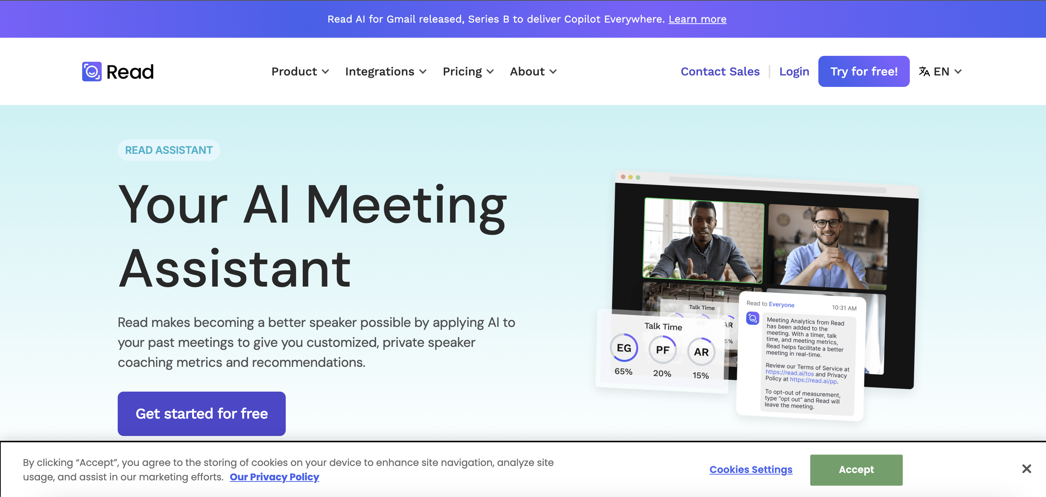Expand the Integrations dropdown menu
This screenshot has width=1046, height=497.
click(386, 71)
